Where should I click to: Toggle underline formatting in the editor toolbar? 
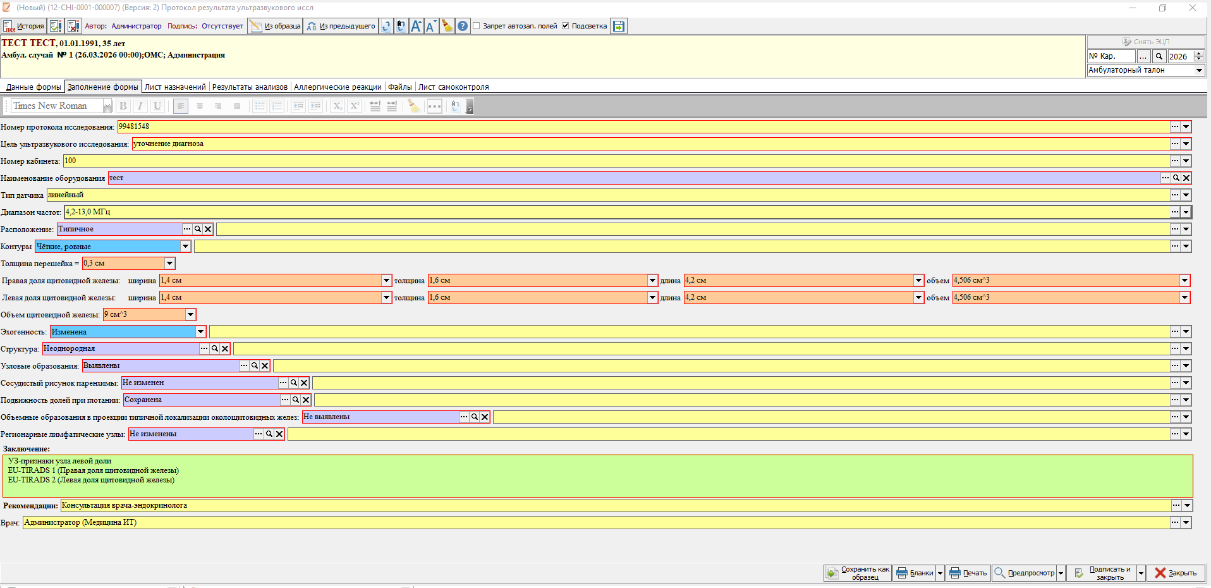tap(157, 106)
